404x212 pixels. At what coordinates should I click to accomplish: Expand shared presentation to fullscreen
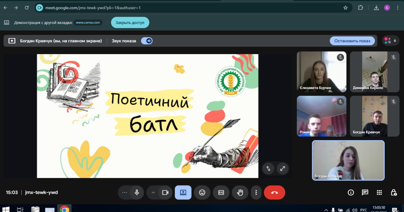click(282, 168)
